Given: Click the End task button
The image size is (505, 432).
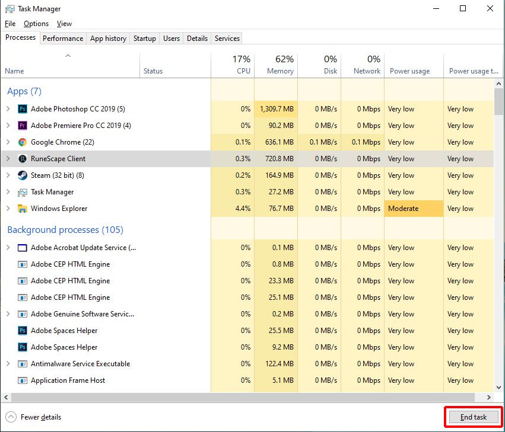Looking at the screenshot, I should coord(474,417).
